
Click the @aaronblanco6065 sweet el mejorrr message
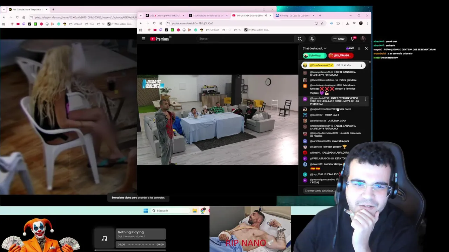click(326, 141)
